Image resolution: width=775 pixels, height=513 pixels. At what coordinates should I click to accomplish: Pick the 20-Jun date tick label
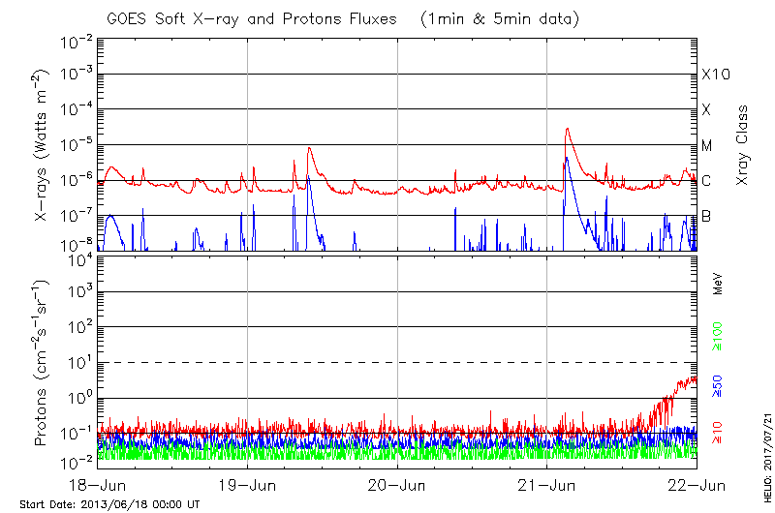point(397,486)
